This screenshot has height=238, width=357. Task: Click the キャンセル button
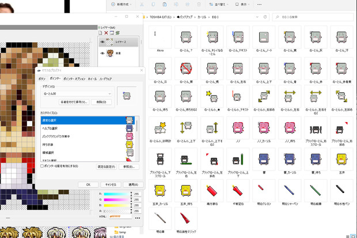(111, 184)
